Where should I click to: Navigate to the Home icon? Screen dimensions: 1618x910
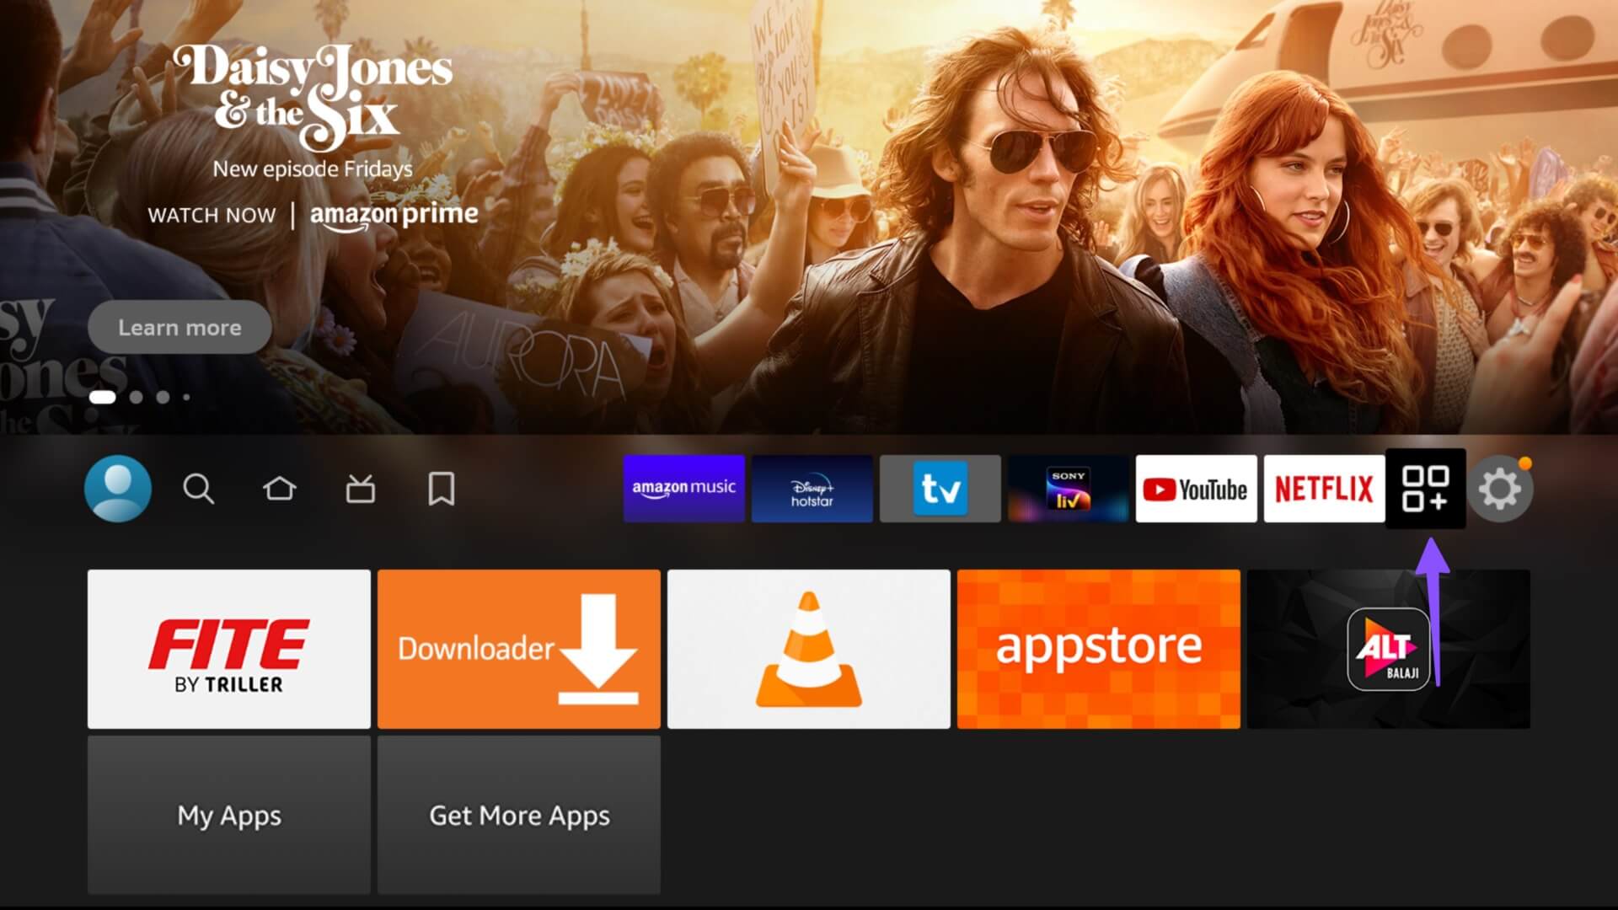280,489
